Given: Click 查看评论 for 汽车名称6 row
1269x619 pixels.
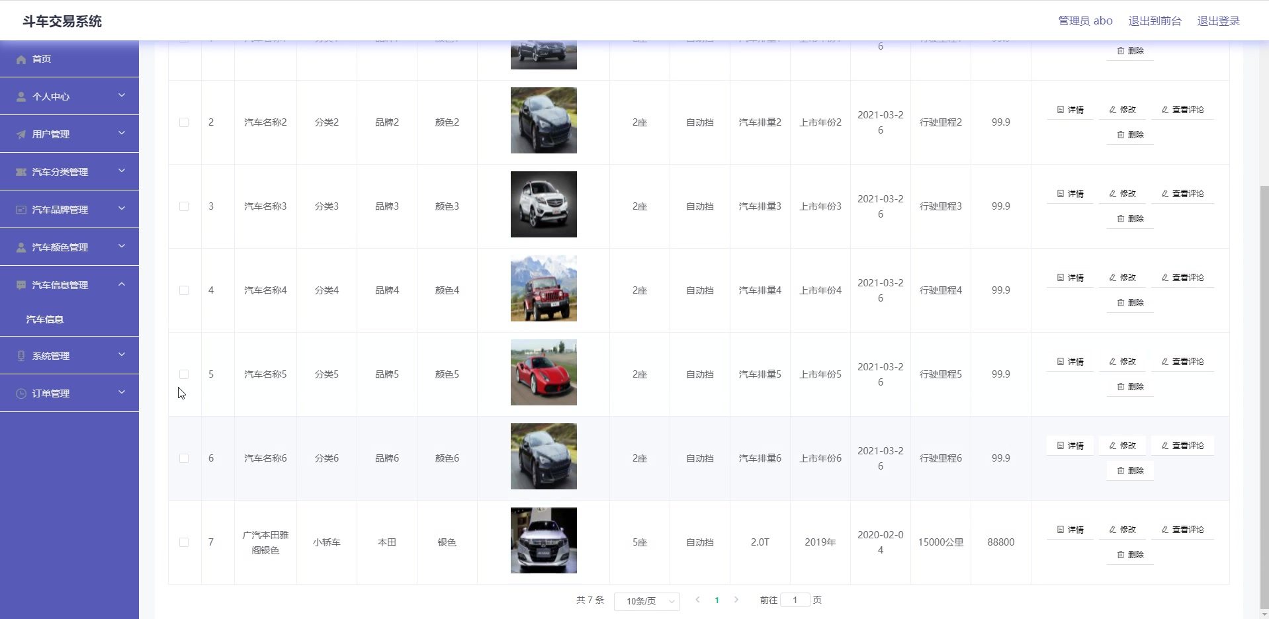Looking at the screenshot, I should (1182, 446).
